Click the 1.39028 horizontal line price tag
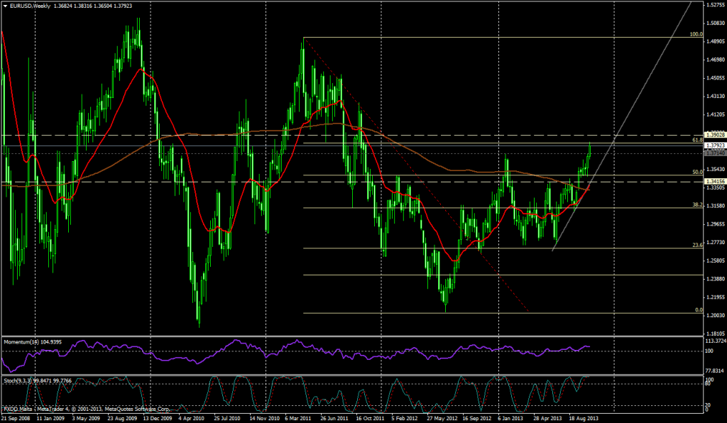727x423 pixels. [714, 135]
